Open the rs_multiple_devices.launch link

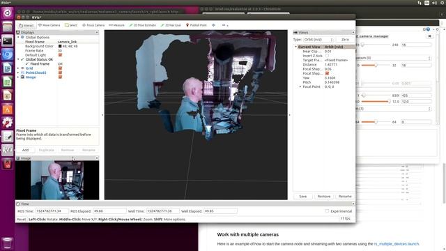[x=397, y=244]
